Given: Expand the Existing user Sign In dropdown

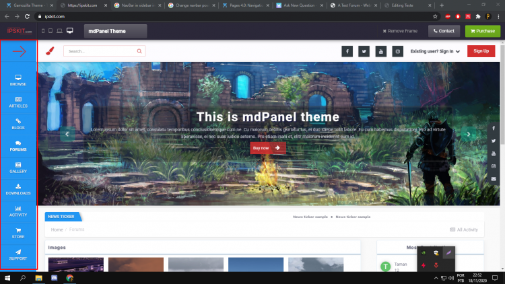Looking at the screenshot, I should (435, 51).
